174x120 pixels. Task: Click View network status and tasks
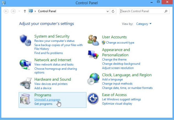[54, 64]
